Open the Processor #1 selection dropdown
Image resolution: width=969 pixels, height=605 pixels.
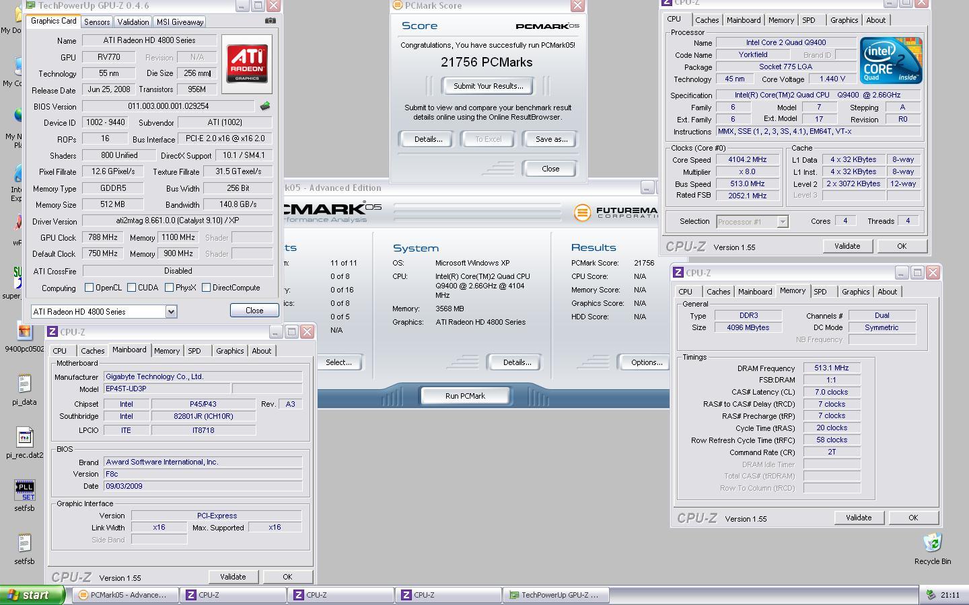[x=752, y=221]
